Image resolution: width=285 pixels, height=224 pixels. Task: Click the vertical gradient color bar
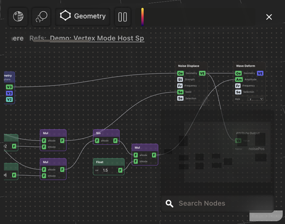coord(142,17)
